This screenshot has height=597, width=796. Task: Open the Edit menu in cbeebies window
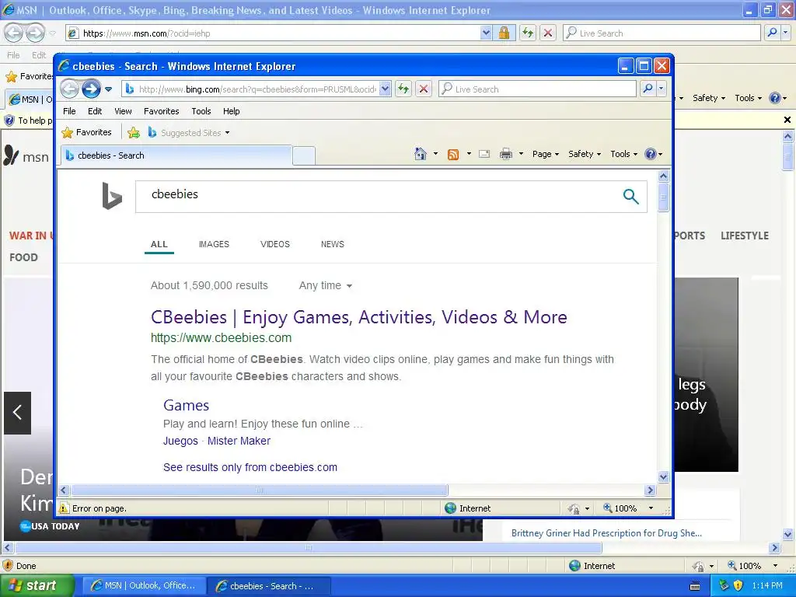pyautogui.click(x=95, y=111)
